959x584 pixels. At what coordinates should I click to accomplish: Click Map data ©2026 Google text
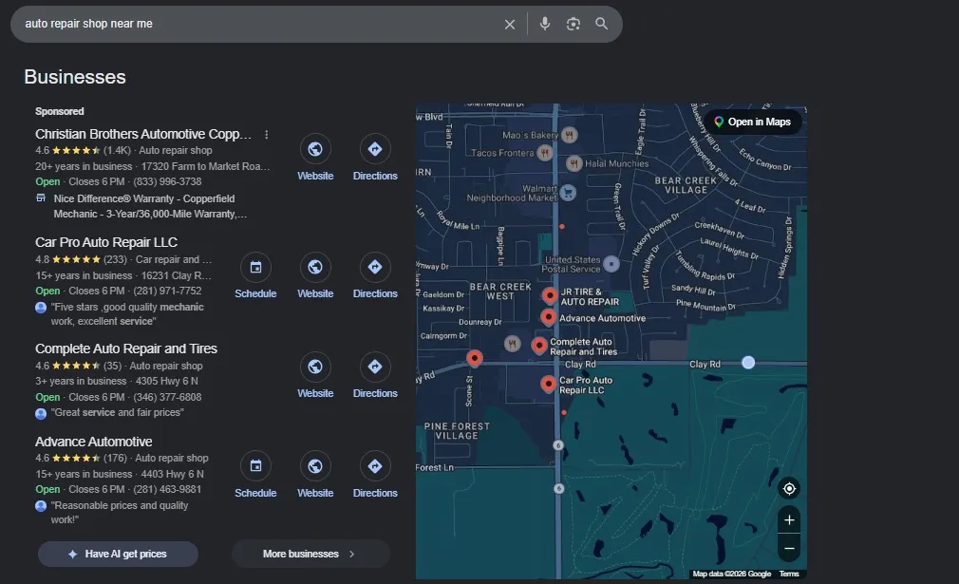[x=731, y=574]
